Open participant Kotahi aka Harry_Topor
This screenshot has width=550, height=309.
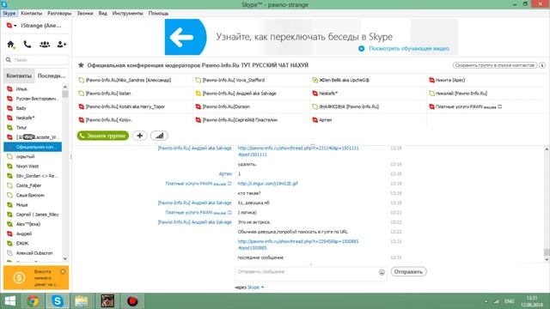tap(125, 106)
